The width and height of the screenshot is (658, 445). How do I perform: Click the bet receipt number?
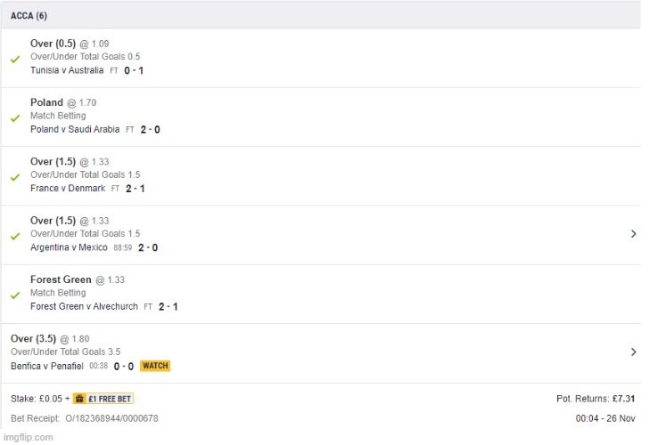click(111, 418)
